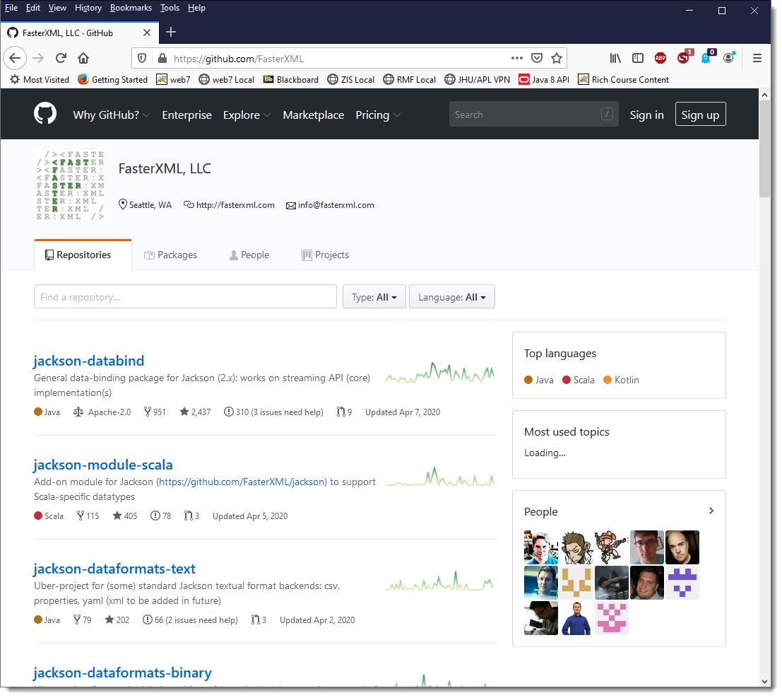Click the Find a repository search box
This screenshot has height=698, width=782.
[186, 298]
